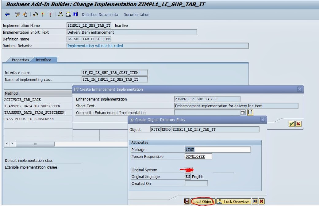The image size is (319, 206).
Task: Click the Definition Name field LE_SHP_TAB_CUST_ITEM
Action: [x=89, y=39]
